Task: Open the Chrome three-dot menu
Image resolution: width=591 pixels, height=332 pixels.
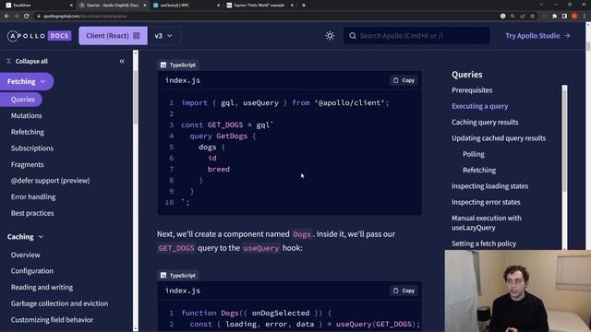Action: [584, 17]
